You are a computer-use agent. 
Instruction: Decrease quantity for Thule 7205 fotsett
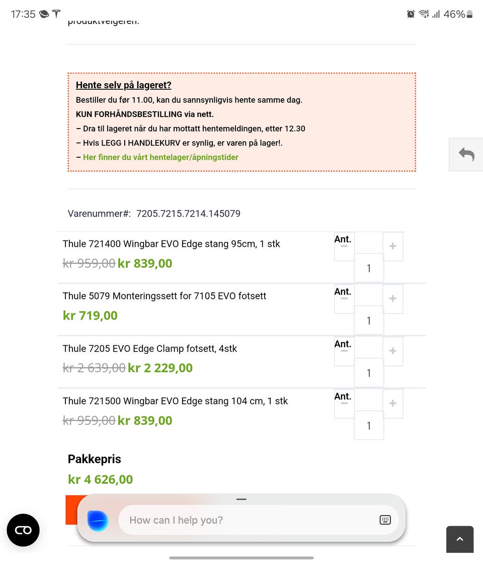point(344,351)
